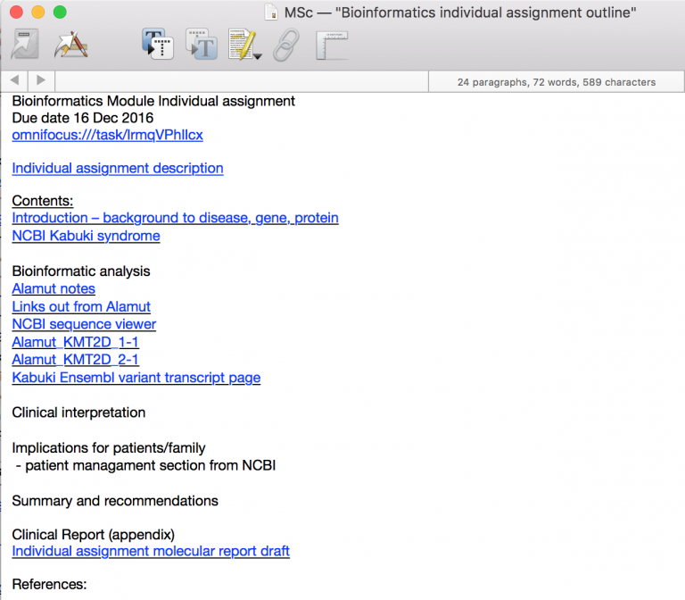Click the chain link icon in toolbar
Viewport: 685px width, 600px height.
click(286, 44)
